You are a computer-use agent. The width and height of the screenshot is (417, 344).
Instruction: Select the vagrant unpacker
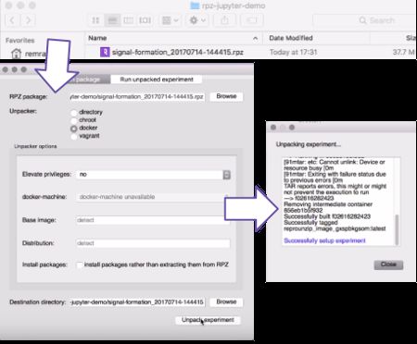(74, 136)
